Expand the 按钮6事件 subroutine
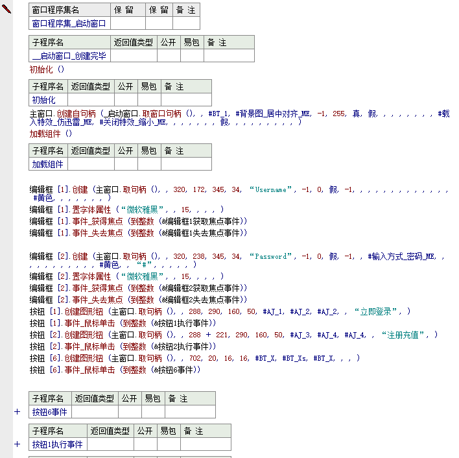 [17, 411]
